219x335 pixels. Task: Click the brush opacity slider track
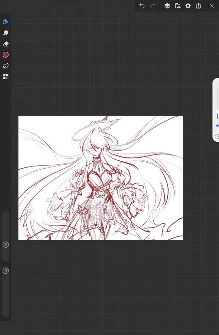point(5,298)
